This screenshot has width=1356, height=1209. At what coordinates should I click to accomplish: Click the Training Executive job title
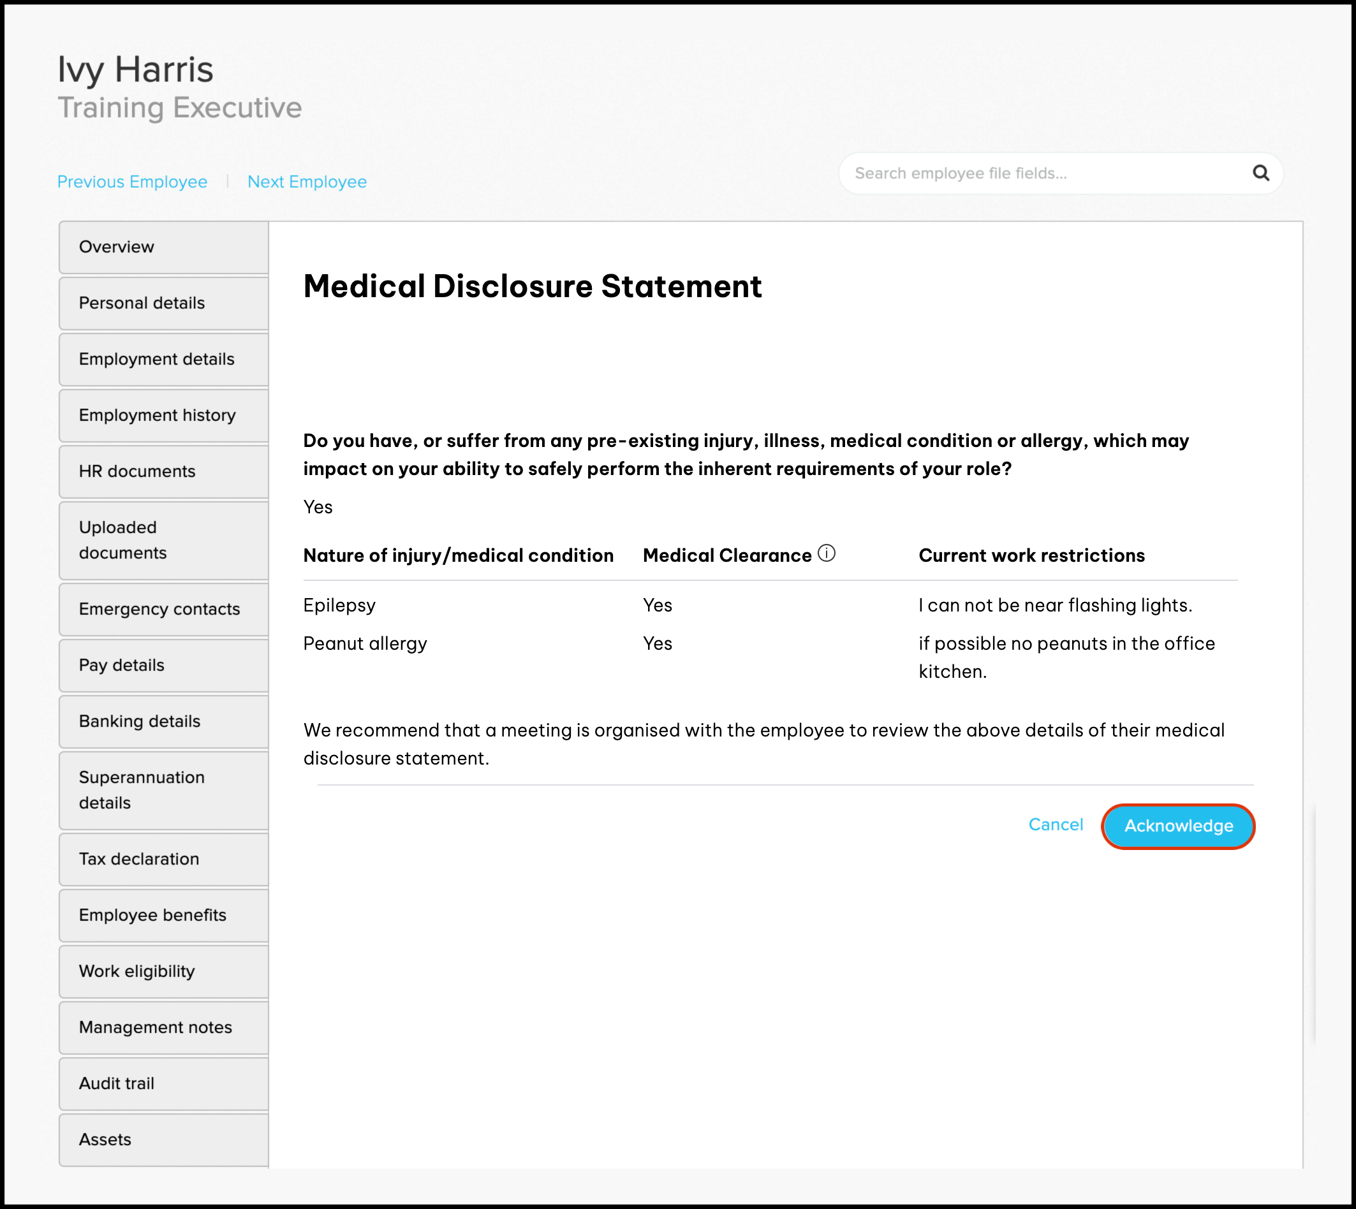point(180,108)
